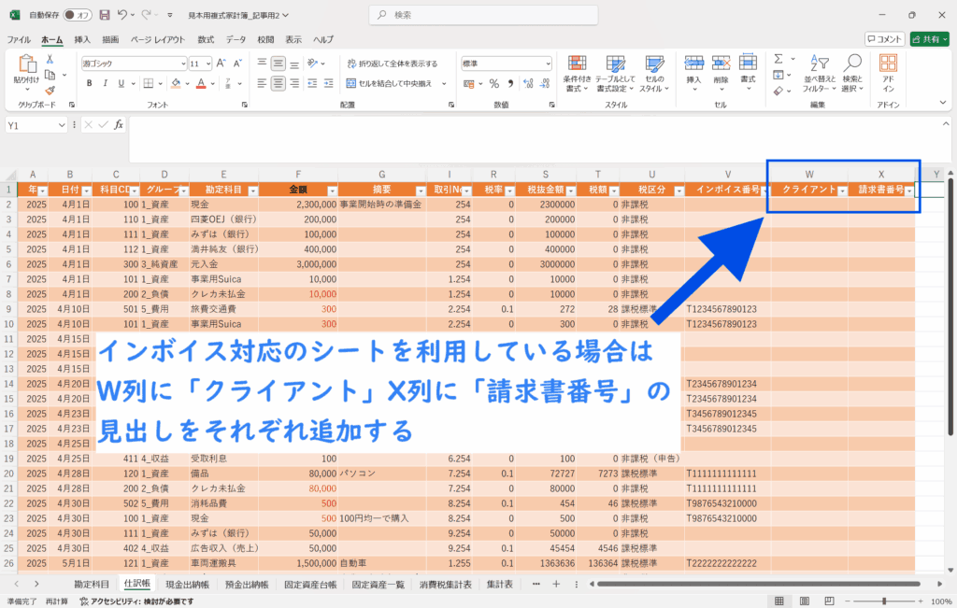The width and height of the screenshot is (957, 608).
Task: Click the Paste clipboard icon
Action: tap(26, 64)
